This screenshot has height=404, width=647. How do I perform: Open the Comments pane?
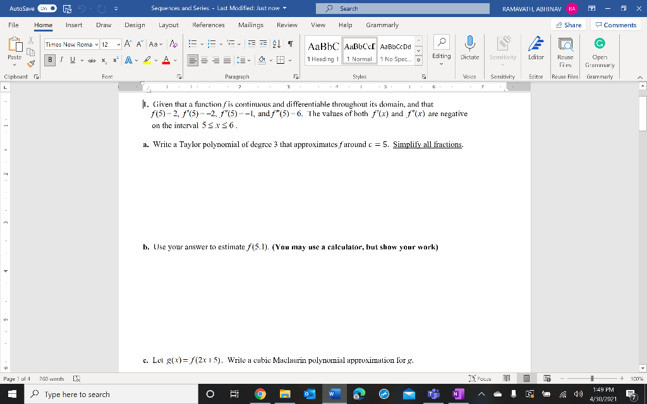point(616,25)
